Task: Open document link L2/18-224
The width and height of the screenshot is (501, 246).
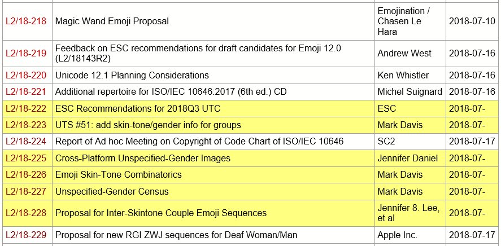Action: 26,142
